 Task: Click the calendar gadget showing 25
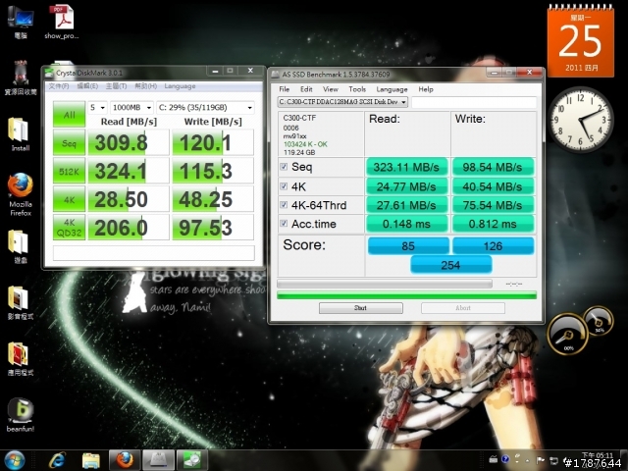(581, 41)
